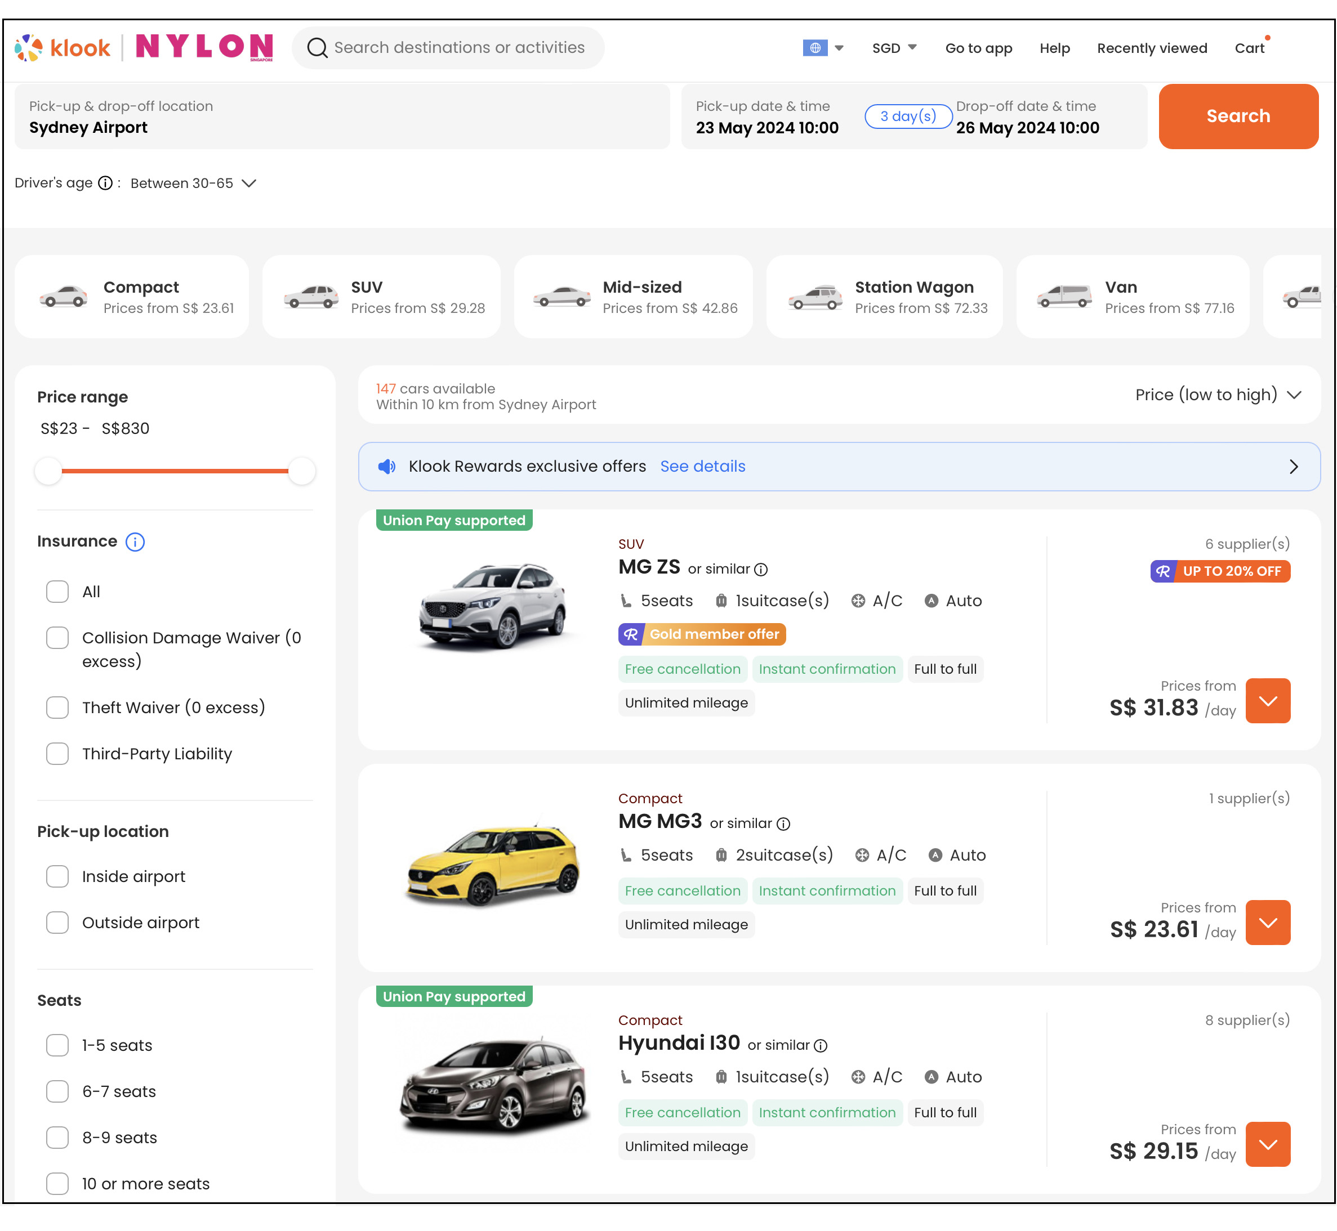Open the SGD currency dropdown

pos(894,48)
